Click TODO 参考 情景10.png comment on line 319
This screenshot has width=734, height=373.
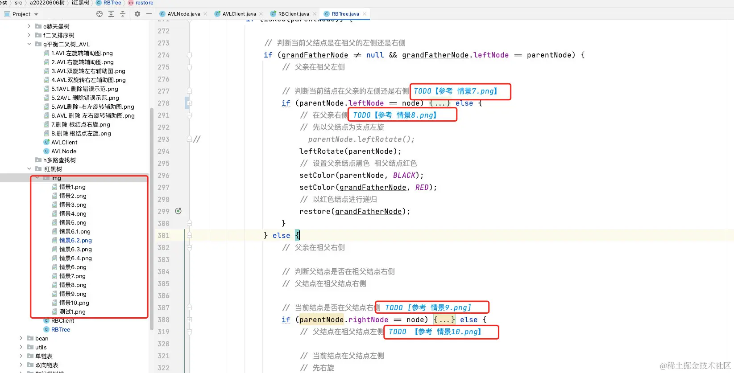pos(435,332)
